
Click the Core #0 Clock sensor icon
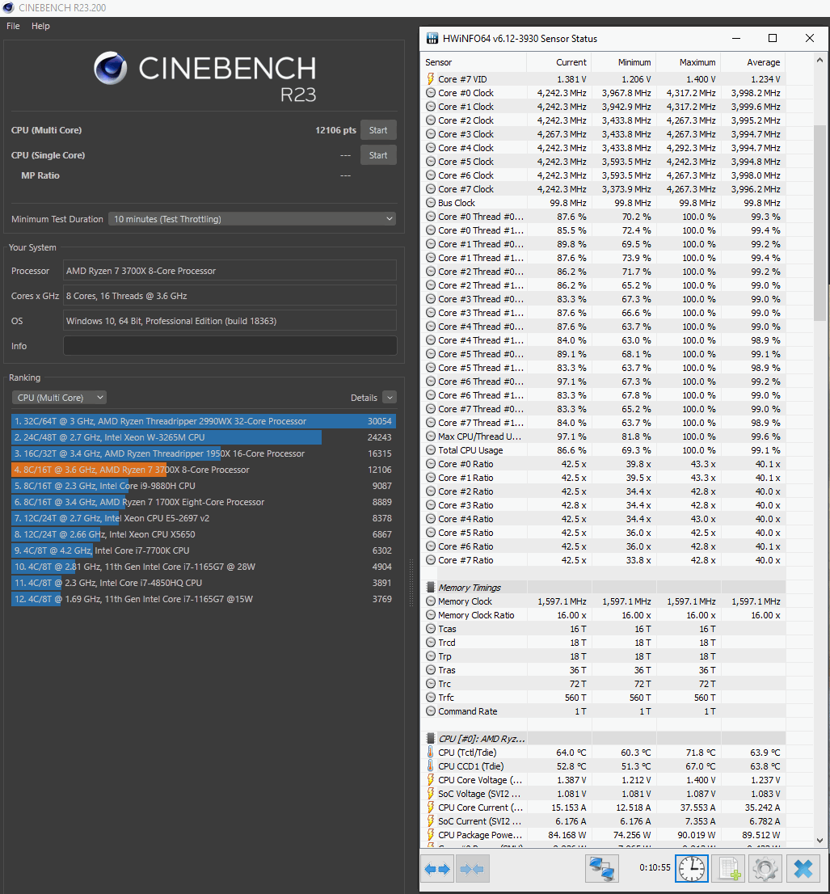point(431,93)
